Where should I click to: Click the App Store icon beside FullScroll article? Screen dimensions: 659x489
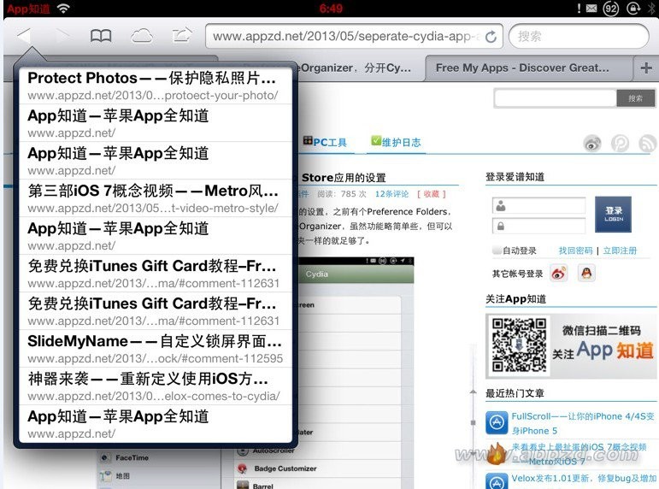pos(497,422)
